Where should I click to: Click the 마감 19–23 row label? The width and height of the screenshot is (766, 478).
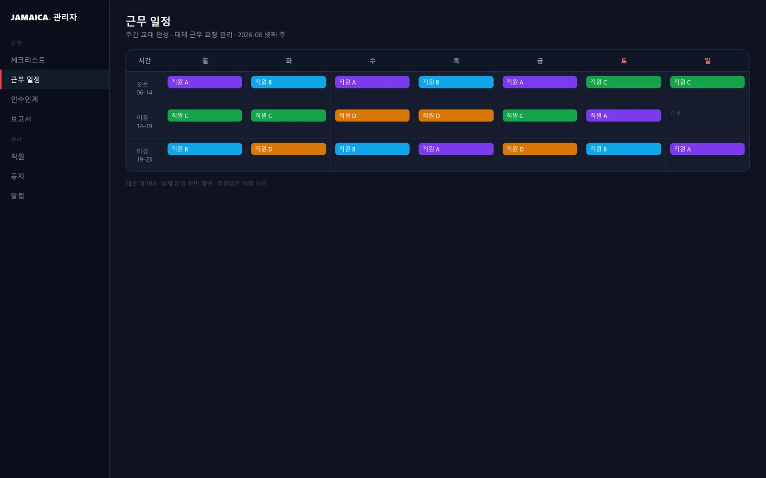tap(145, 155)
